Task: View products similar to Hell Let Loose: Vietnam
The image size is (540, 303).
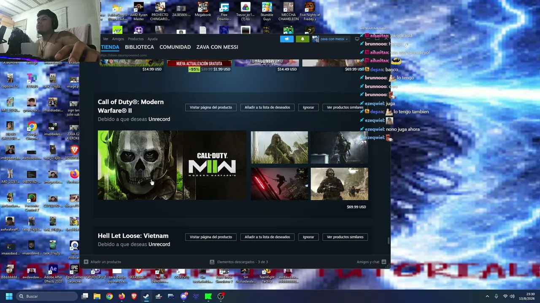Action: tap(345, 237)
